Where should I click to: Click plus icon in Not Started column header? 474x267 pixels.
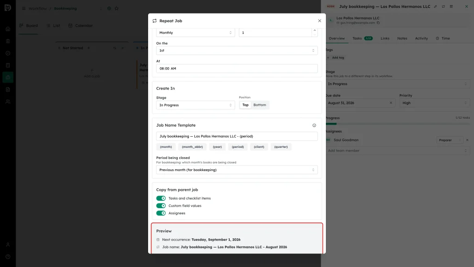click(122, 48)
